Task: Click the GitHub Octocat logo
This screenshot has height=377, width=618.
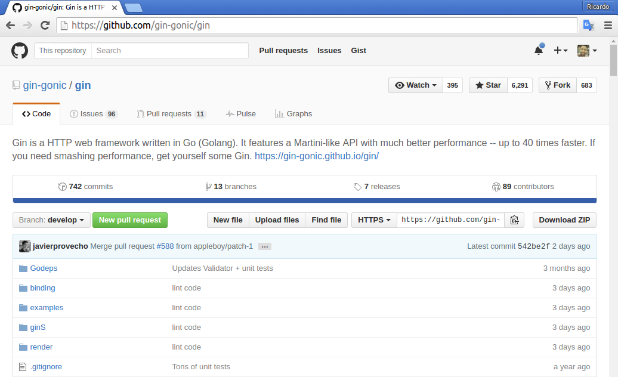Action: tap(19, 51)
